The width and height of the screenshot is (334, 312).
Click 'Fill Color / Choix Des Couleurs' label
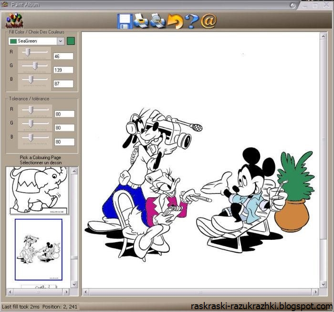point(37,32)
